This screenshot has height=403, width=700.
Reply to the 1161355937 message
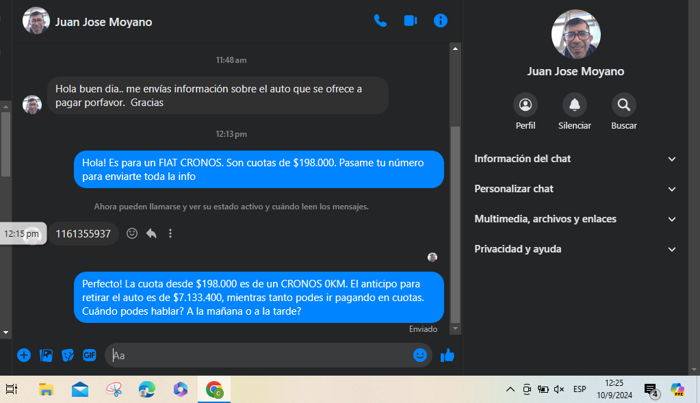pos(151,233)
